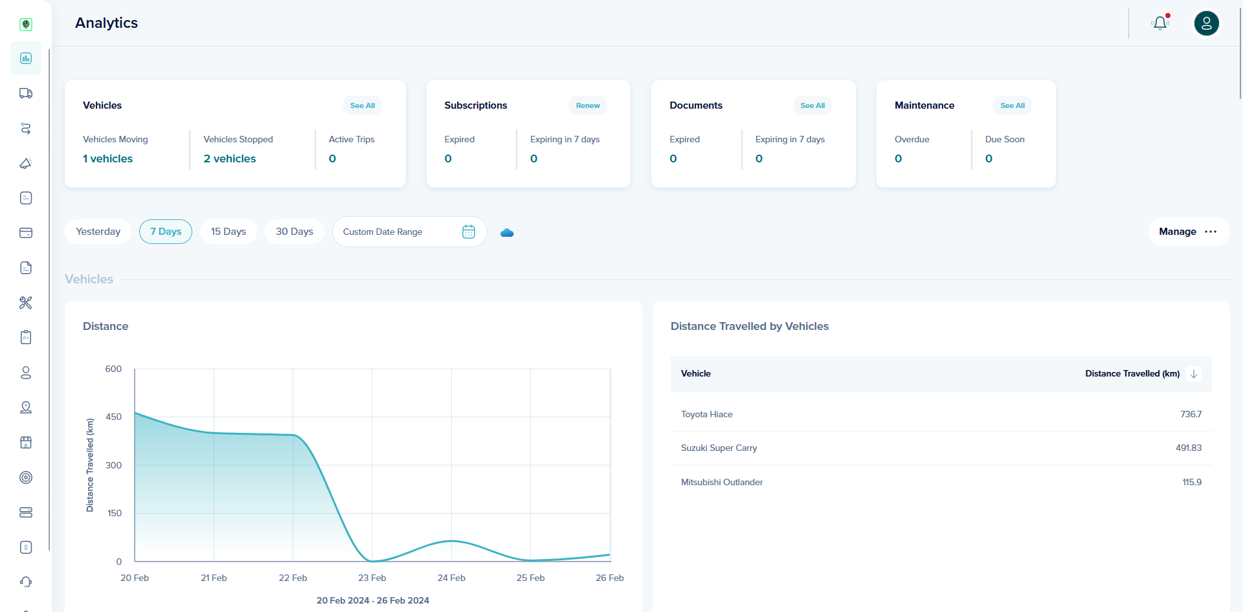
Task: Open the map pin location sidebar icon
Action: tap(26, 408)
